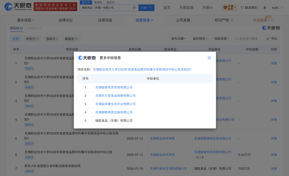Open the 法律诉讼 section tab

pyautogui.click(x=66, y=20)
